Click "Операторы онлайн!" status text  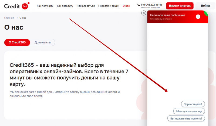pyautogui.click(x=161, y=19)
